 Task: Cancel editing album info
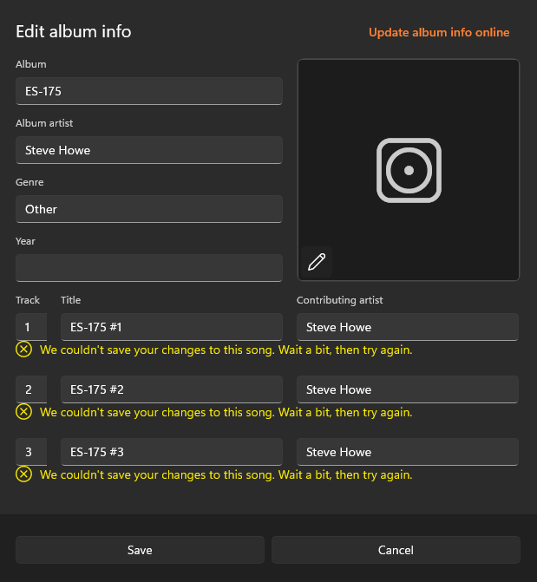point(396,550)
